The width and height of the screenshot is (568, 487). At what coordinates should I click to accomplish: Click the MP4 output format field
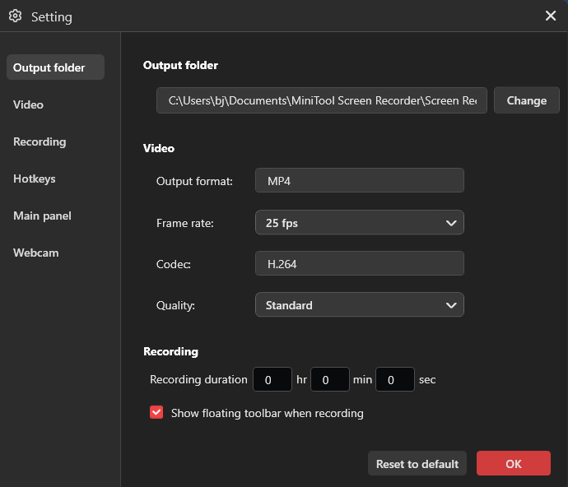pyautogui.click(x=360, y=180)
